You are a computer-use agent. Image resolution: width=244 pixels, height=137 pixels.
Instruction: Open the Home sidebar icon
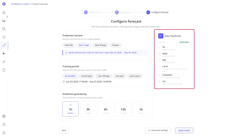point(4,12)
